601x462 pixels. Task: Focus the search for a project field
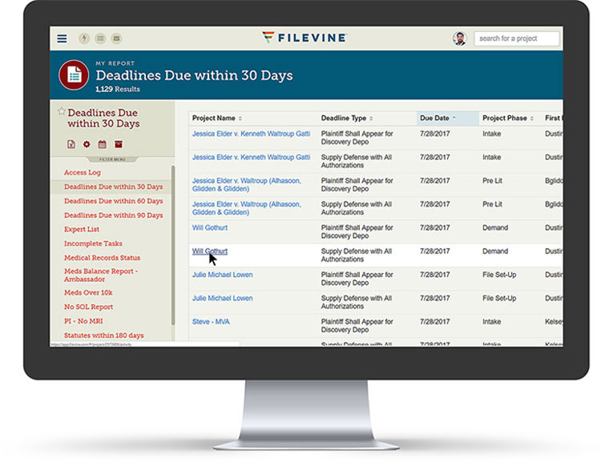pos(516,38)
